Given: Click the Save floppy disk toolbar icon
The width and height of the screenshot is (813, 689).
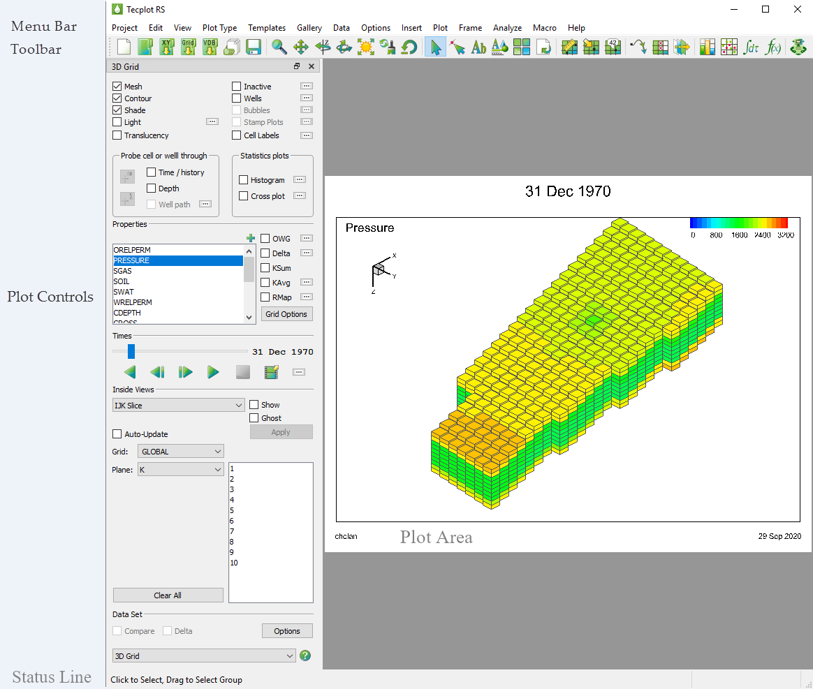Looking at the screenshot, I should click(254, 47).
